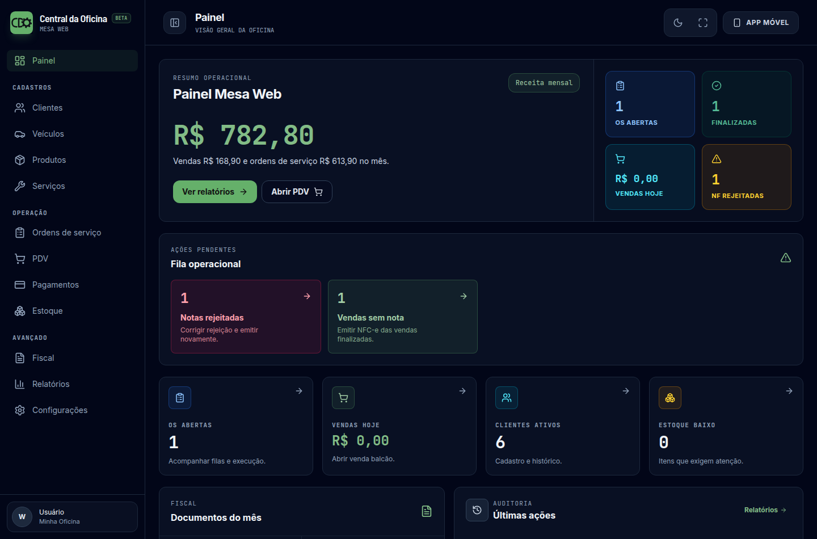Open PDV from the sidebar menu
Viewport: 817px width, 539px height.
(72, 259)
